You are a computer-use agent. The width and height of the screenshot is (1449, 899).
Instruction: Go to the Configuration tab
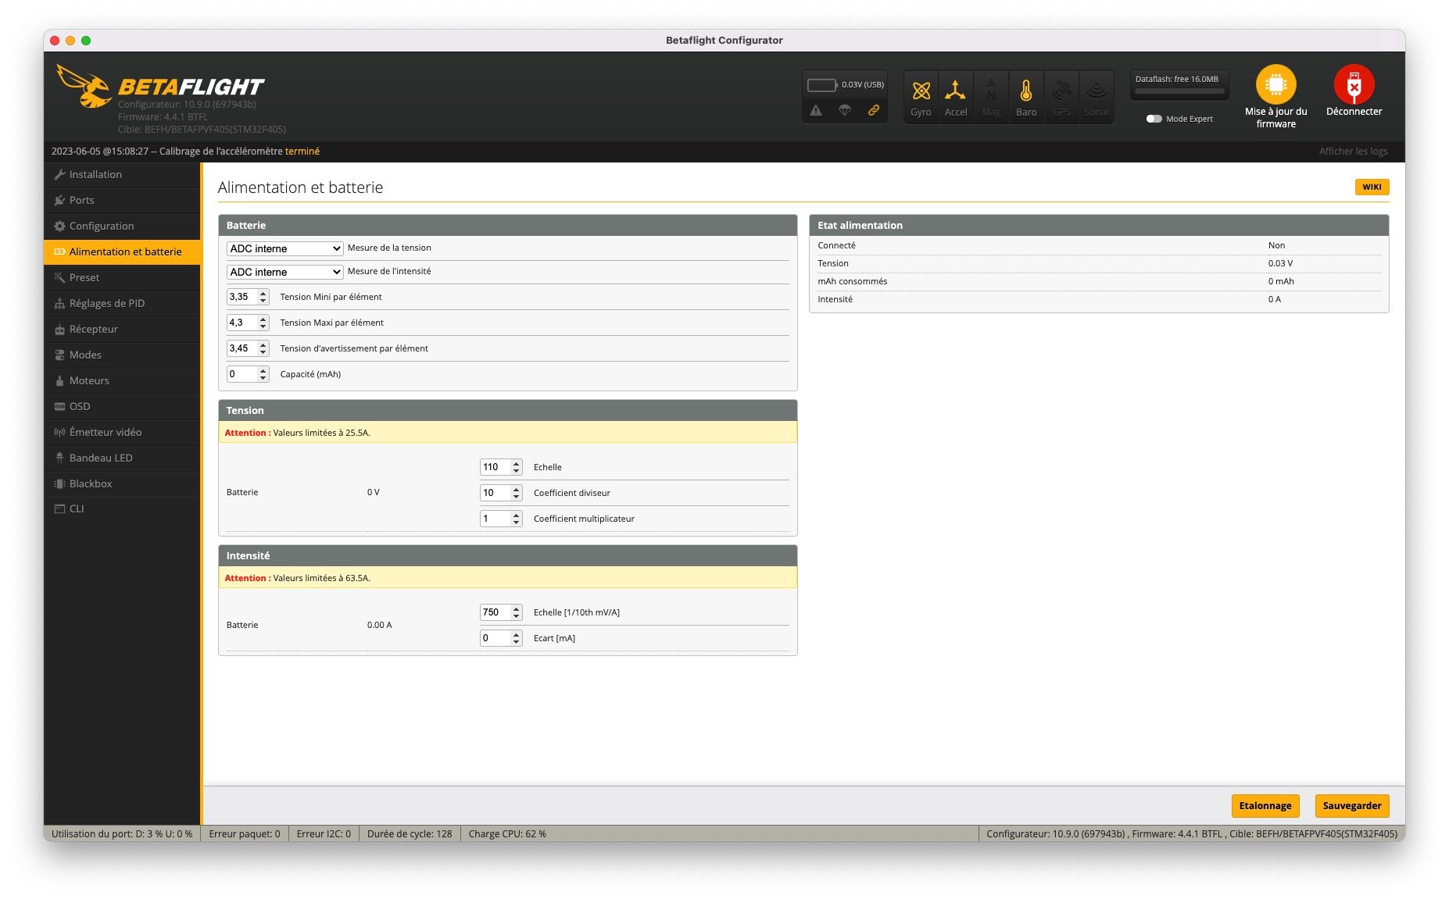pyautogui.click(x=122, y=226)
